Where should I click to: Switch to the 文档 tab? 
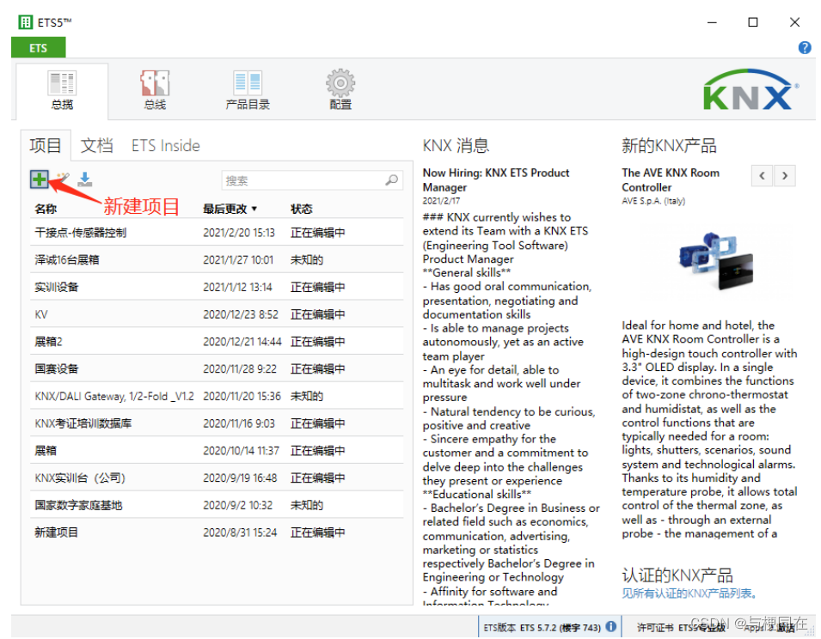point(96,145)
